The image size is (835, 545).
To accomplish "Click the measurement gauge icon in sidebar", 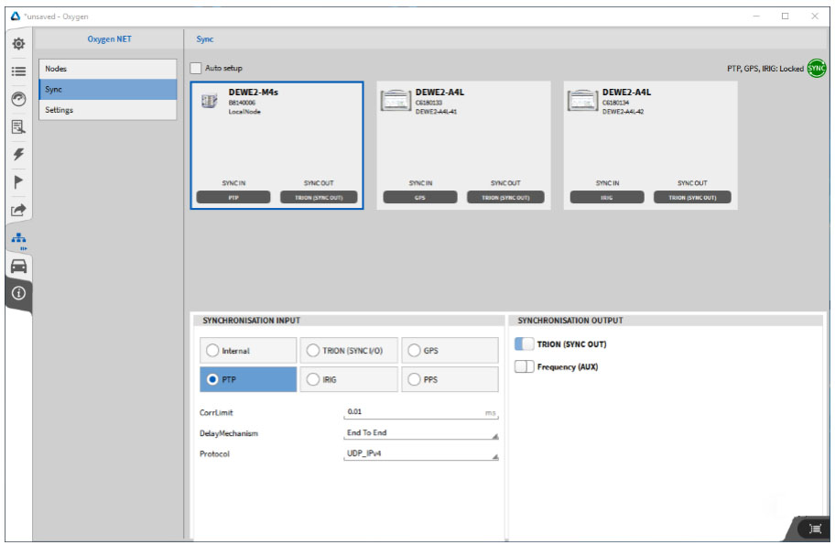I will pyautogui.click(x=18, y=99).
